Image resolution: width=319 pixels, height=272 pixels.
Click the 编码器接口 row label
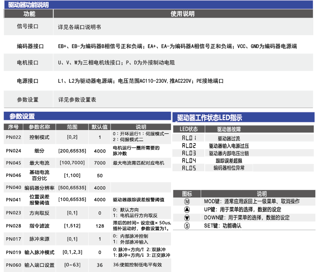[x=30, y=46]
